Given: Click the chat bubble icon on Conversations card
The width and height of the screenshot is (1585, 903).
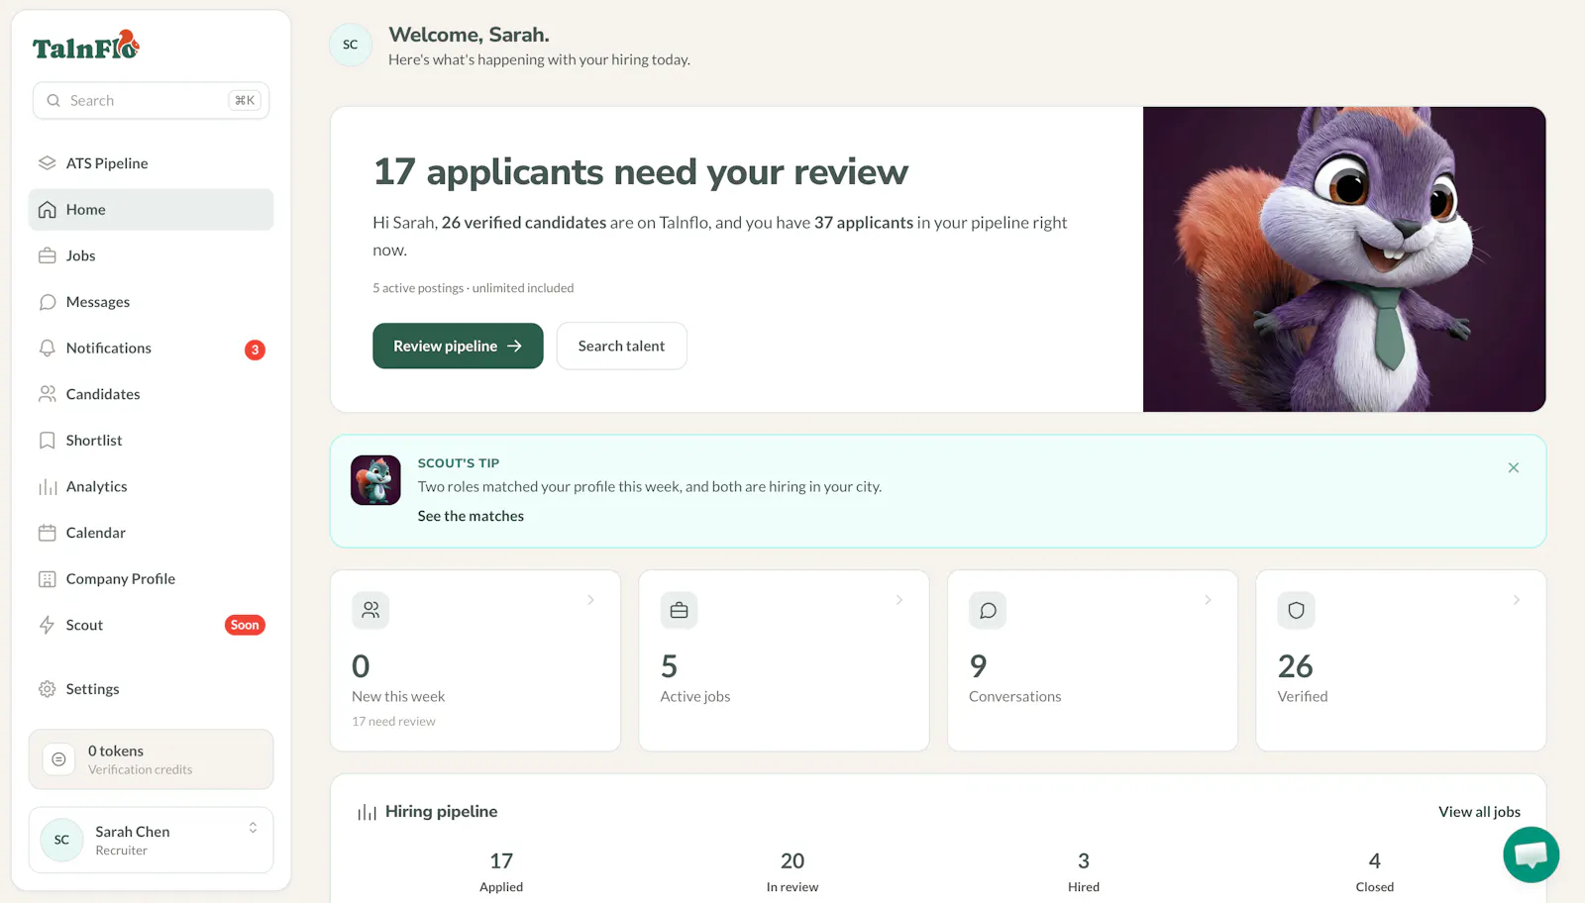Looking at the screenshot, I should coord(988,611).
